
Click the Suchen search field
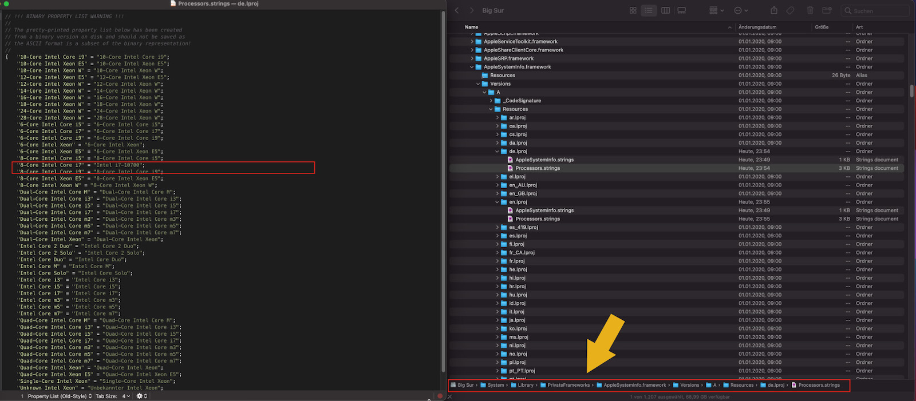(875, 11)
